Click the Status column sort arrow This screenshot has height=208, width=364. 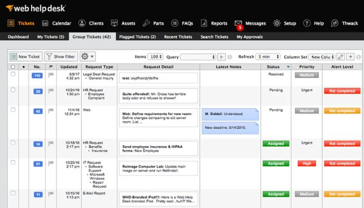tap(288, 67)
